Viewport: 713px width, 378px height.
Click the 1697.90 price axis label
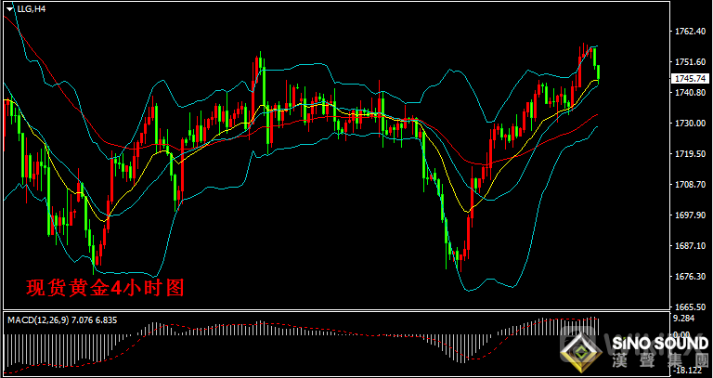pyautogui.click(x=688, y=215)
